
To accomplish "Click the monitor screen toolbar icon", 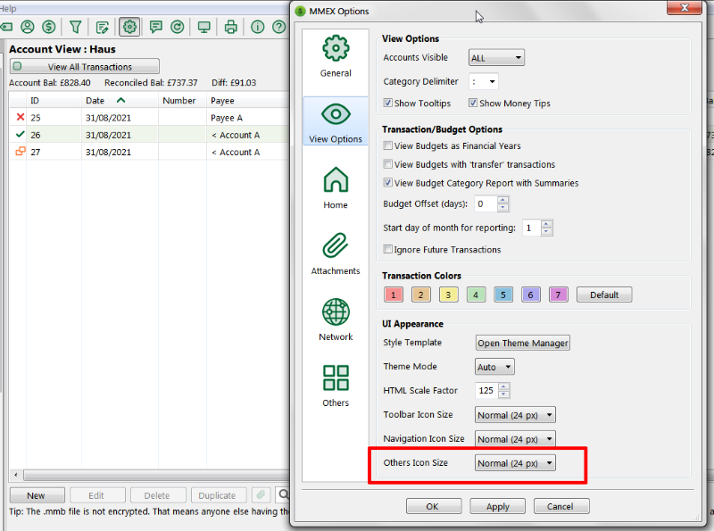I will pos(204,28).
